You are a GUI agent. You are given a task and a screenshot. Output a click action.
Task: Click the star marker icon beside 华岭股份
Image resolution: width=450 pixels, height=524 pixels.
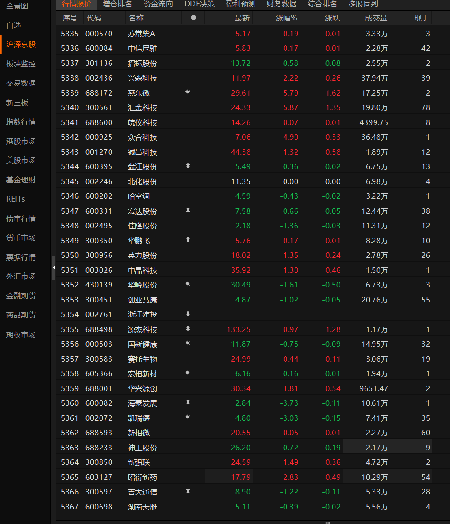pos(188,284)
